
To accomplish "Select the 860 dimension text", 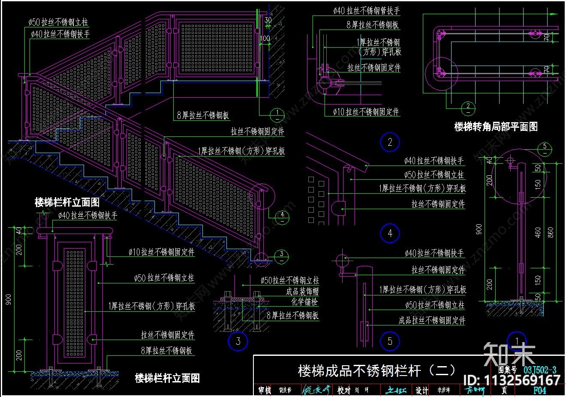I will [x=551, y=232].
